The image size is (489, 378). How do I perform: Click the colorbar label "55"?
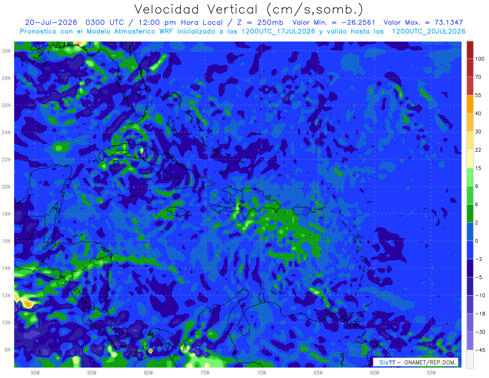point(478,95)
